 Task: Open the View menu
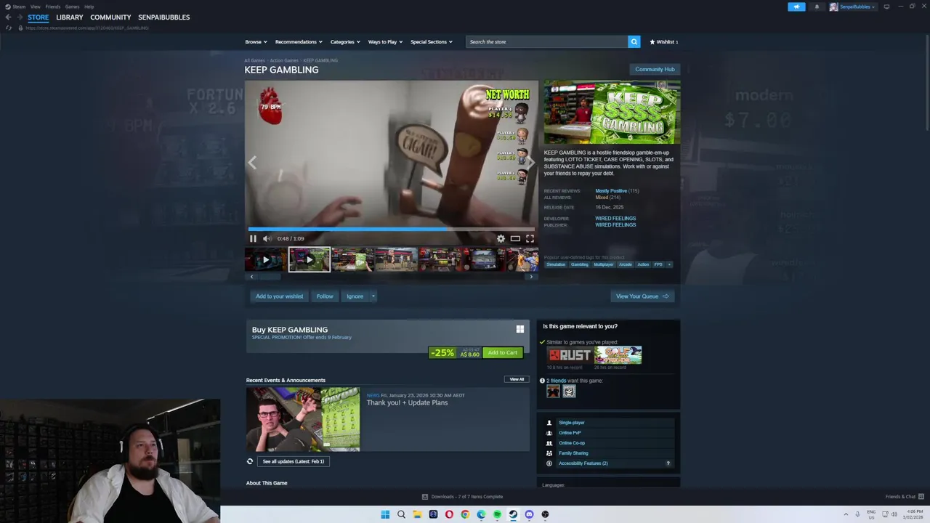pos(35,7)
